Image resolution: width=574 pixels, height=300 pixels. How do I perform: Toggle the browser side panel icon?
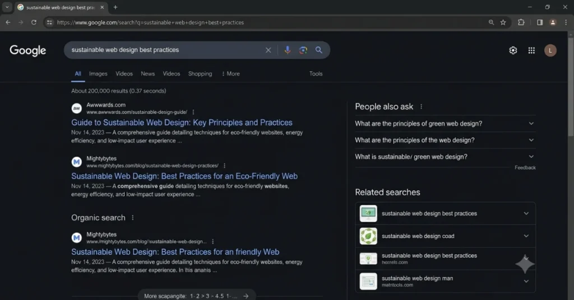(x=540, y=22)
